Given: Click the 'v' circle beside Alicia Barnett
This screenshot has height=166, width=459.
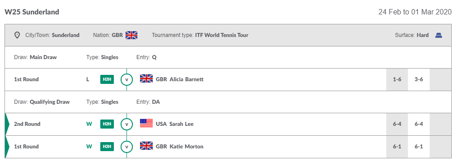Looking at the screenshot, I should pyautogui.click(x=127, y=79).
